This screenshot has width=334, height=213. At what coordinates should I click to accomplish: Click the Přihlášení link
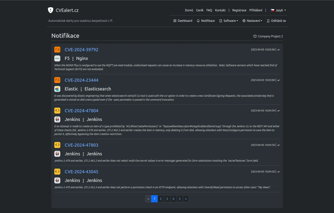[256, 10]
